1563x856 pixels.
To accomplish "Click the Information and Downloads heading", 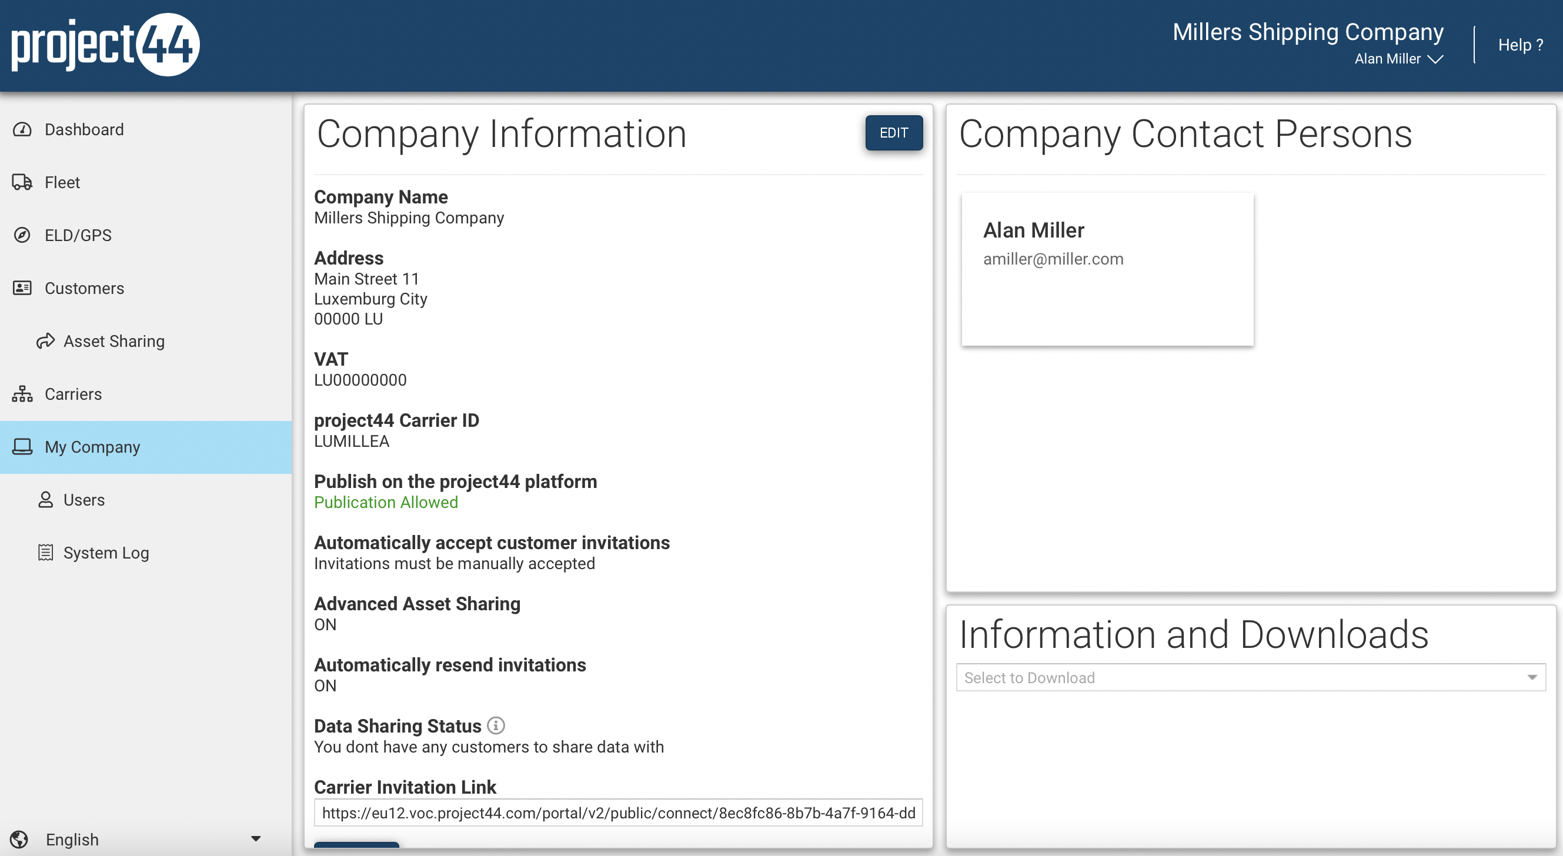I will (1194, 634).
